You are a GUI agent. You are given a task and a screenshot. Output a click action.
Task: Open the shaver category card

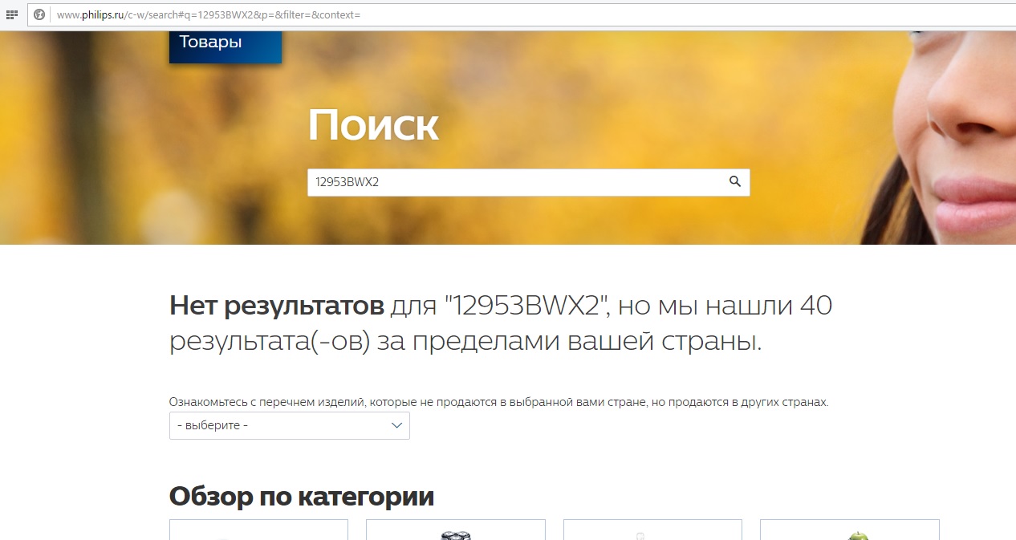click(x=455, y=530)
